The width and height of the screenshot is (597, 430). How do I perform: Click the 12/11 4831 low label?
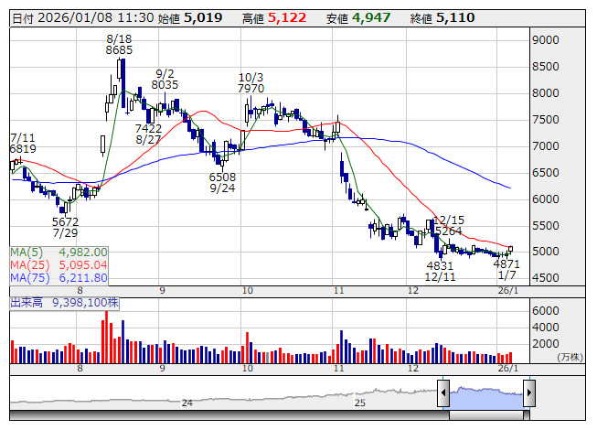click(440, 271)
